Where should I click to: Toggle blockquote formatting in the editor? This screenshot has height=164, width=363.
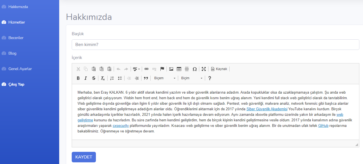click(146, 78)
